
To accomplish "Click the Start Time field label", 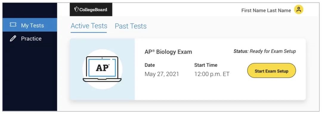I will [206, 65].
